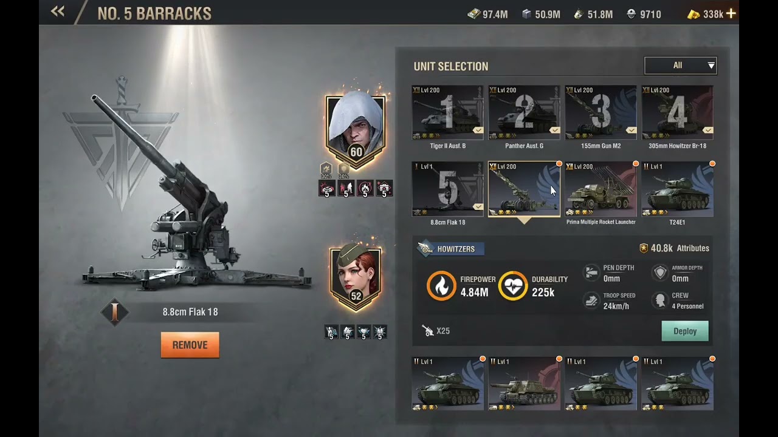
Task: Tap the first skill icon under hooded hero
Action: [327, 189]
